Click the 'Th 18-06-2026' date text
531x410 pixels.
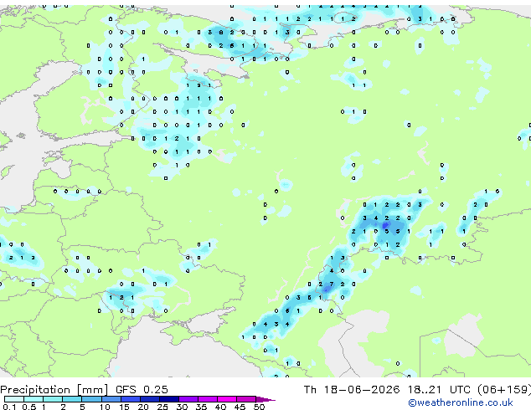click(352, 390)
